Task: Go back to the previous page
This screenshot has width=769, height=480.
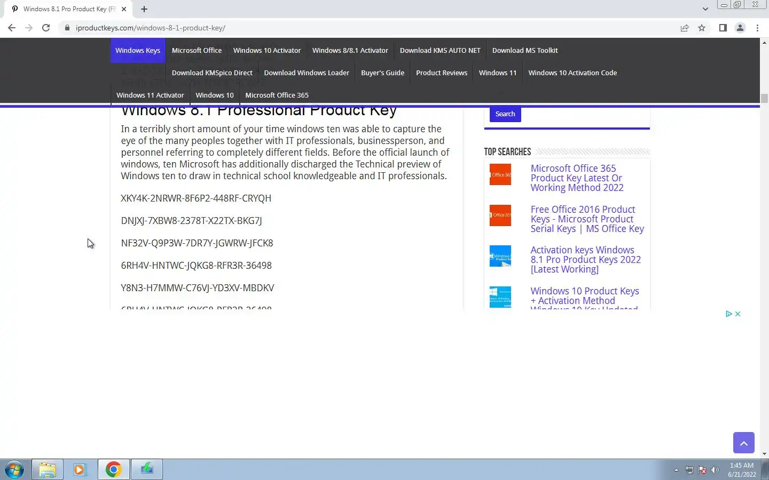Action: point(12,28)
